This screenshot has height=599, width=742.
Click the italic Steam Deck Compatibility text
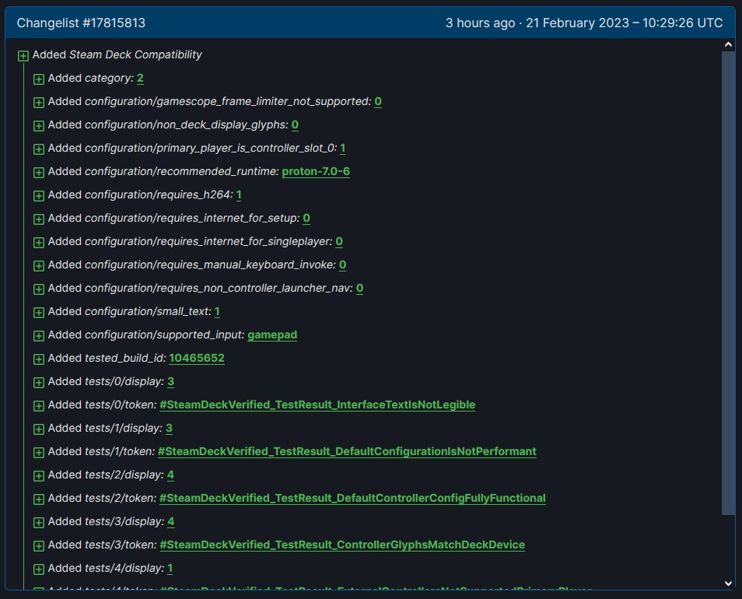coord(136,55)
